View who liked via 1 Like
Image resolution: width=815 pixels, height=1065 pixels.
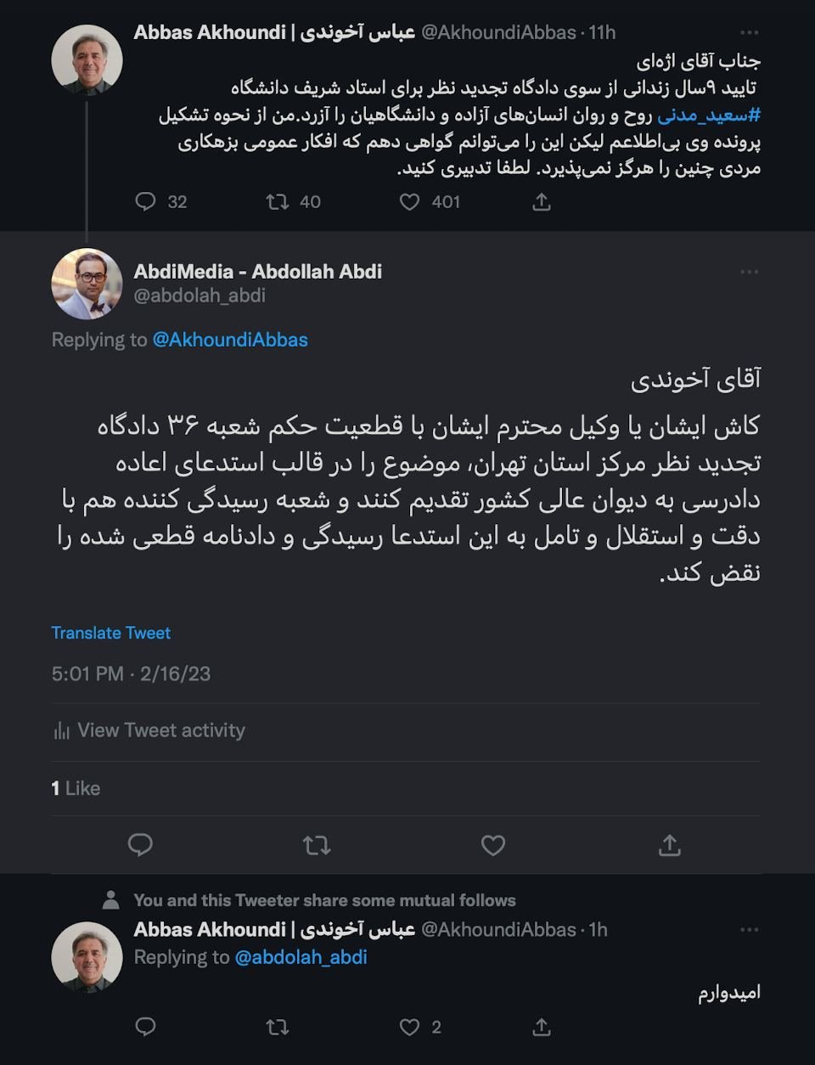pyautogui.click(x=76, y=788)
